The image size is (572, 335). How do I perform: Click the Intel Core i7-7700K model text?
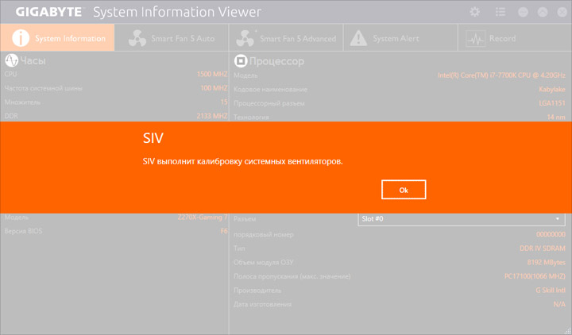501,75
